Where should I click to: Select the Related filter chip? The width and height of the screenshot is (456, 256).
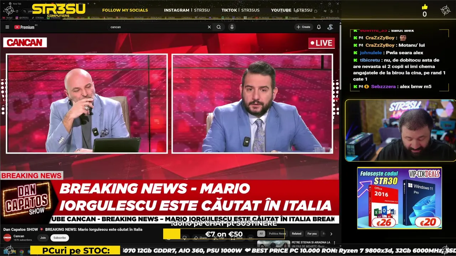coord(296,234)
